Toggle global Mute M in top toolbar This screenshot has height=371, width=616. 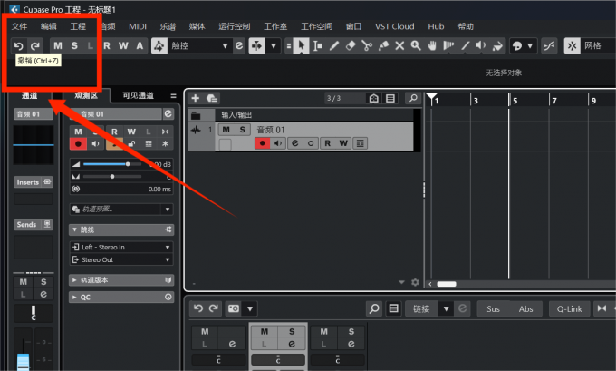point(58,45)
